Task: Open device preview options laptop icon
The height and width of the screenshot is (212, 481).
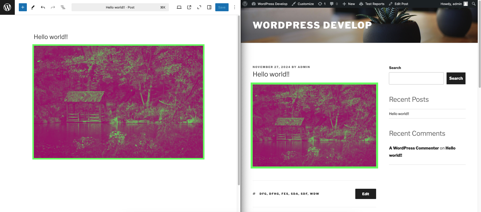Action: click(x=179, y=7)
